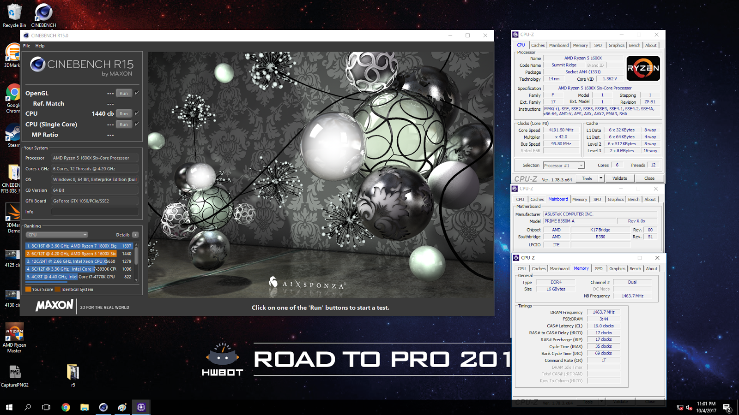Select the 3DMark desktop icon
Image resolution: width=739 pixels, height=415 pixels.
point(12,55)
